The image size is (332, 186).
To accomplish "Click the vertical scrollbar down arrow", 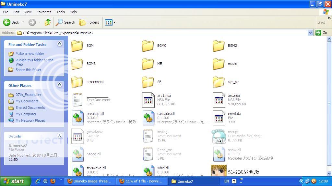I will coord(329,173).
